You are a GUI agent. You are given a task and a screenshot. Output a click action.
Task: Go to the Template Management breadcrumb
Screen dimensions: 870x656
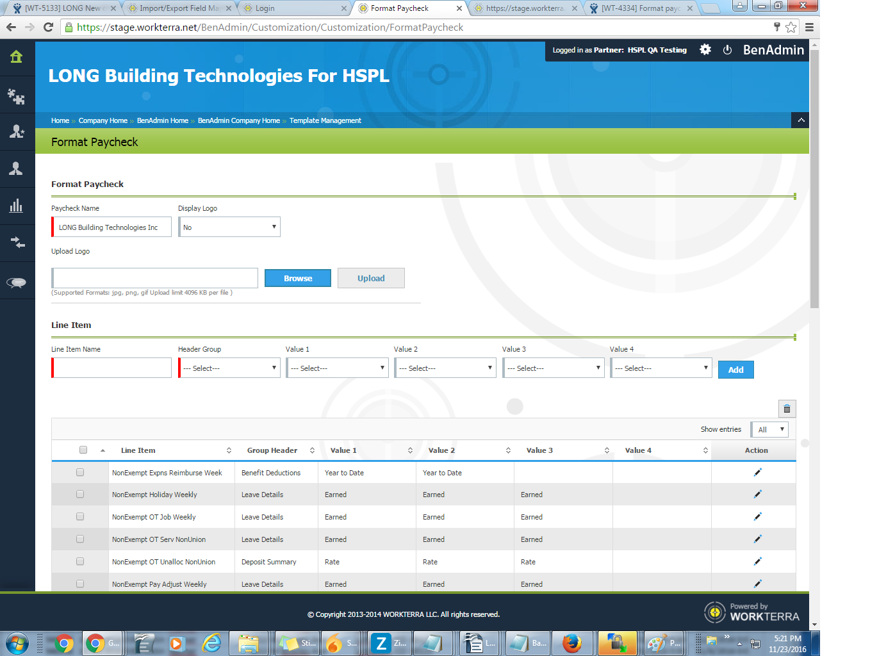coord(325,120)
